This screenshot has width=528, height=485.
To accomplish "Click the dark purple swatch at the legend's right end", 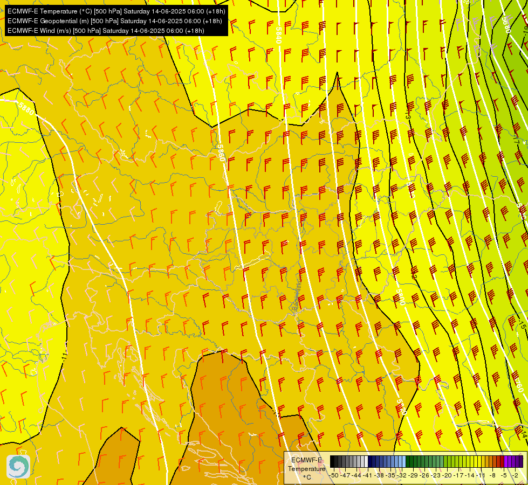I will tap(521, 461).
